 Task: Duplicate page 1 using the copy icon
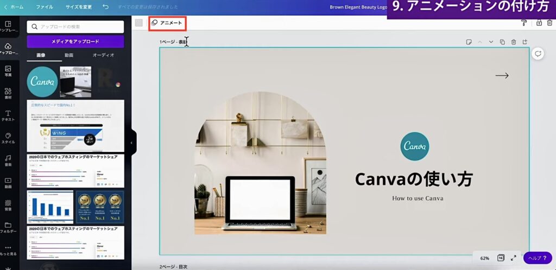point(502,42)
